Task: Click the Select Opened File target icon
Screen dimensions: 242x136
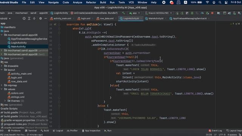Action: 24,19
